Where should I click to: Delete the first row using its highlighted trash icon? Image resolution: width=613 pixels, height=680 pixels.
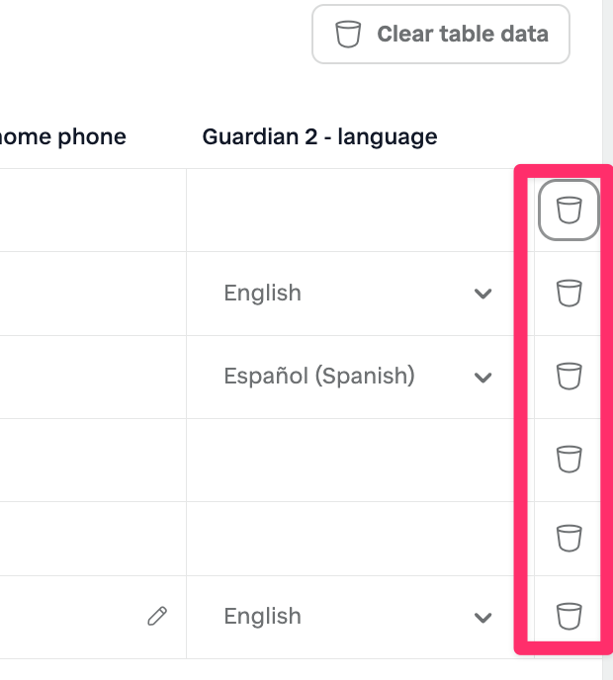point(569,210)
